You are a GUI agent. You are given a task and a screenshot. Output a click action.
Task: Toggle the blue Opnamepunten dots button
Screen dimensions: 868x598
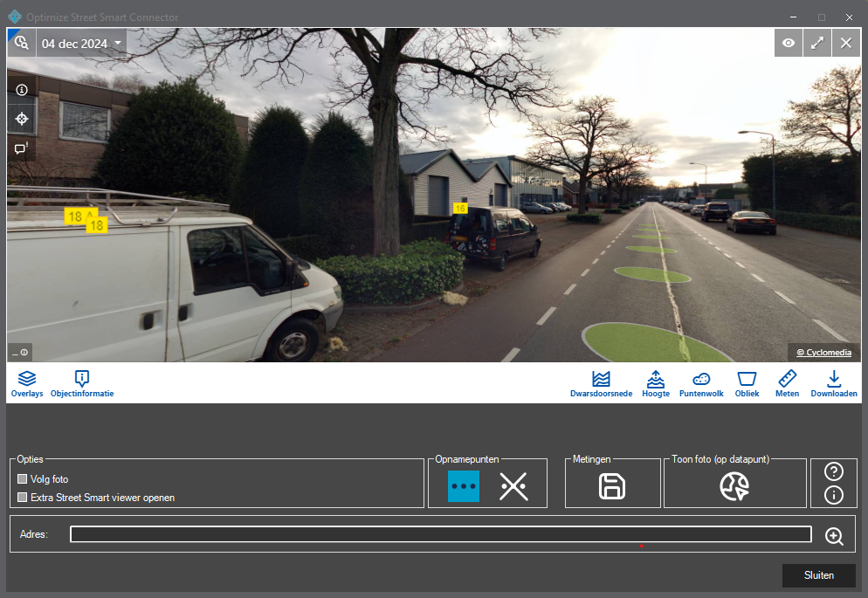(x=464, y=486)
